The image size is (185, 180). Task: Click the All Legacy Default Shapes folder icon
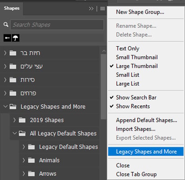coord(22,133)
